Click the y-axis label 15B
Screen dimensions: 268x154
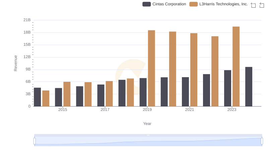tap(27, 45)
